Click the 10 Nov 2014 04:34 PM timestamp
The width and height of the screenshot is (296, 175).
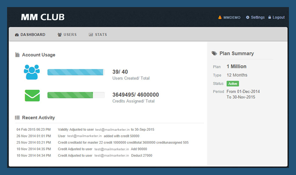click(x=34, y=156)
